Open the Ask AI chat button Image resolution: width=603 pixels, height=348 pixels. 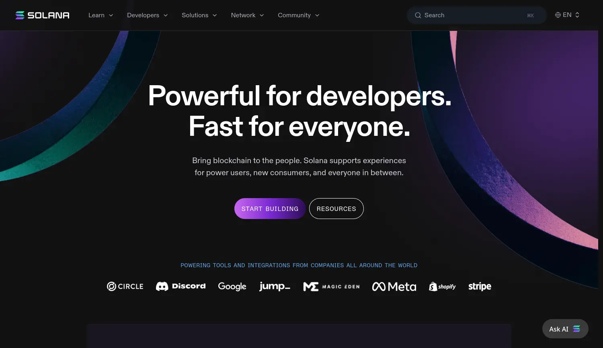pos(565,329)
